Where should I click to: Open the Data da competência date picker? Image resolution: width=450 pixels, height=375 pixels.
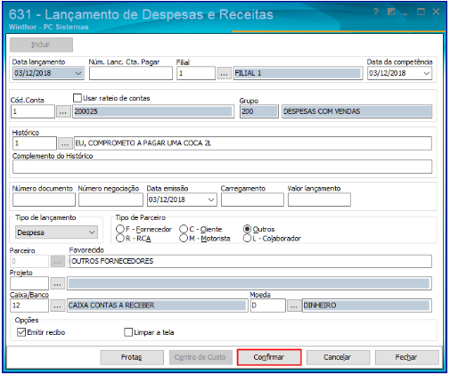426,73
